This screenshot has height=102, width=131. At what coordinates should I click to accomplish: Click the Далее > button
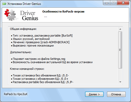[94, 94]
